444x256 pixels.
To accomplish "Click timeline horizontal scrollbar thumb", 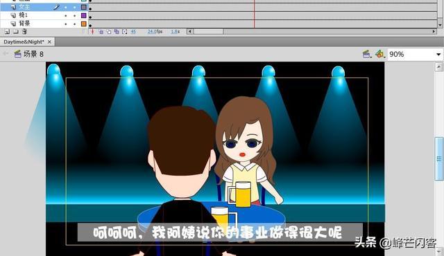I will pos(208,32).
